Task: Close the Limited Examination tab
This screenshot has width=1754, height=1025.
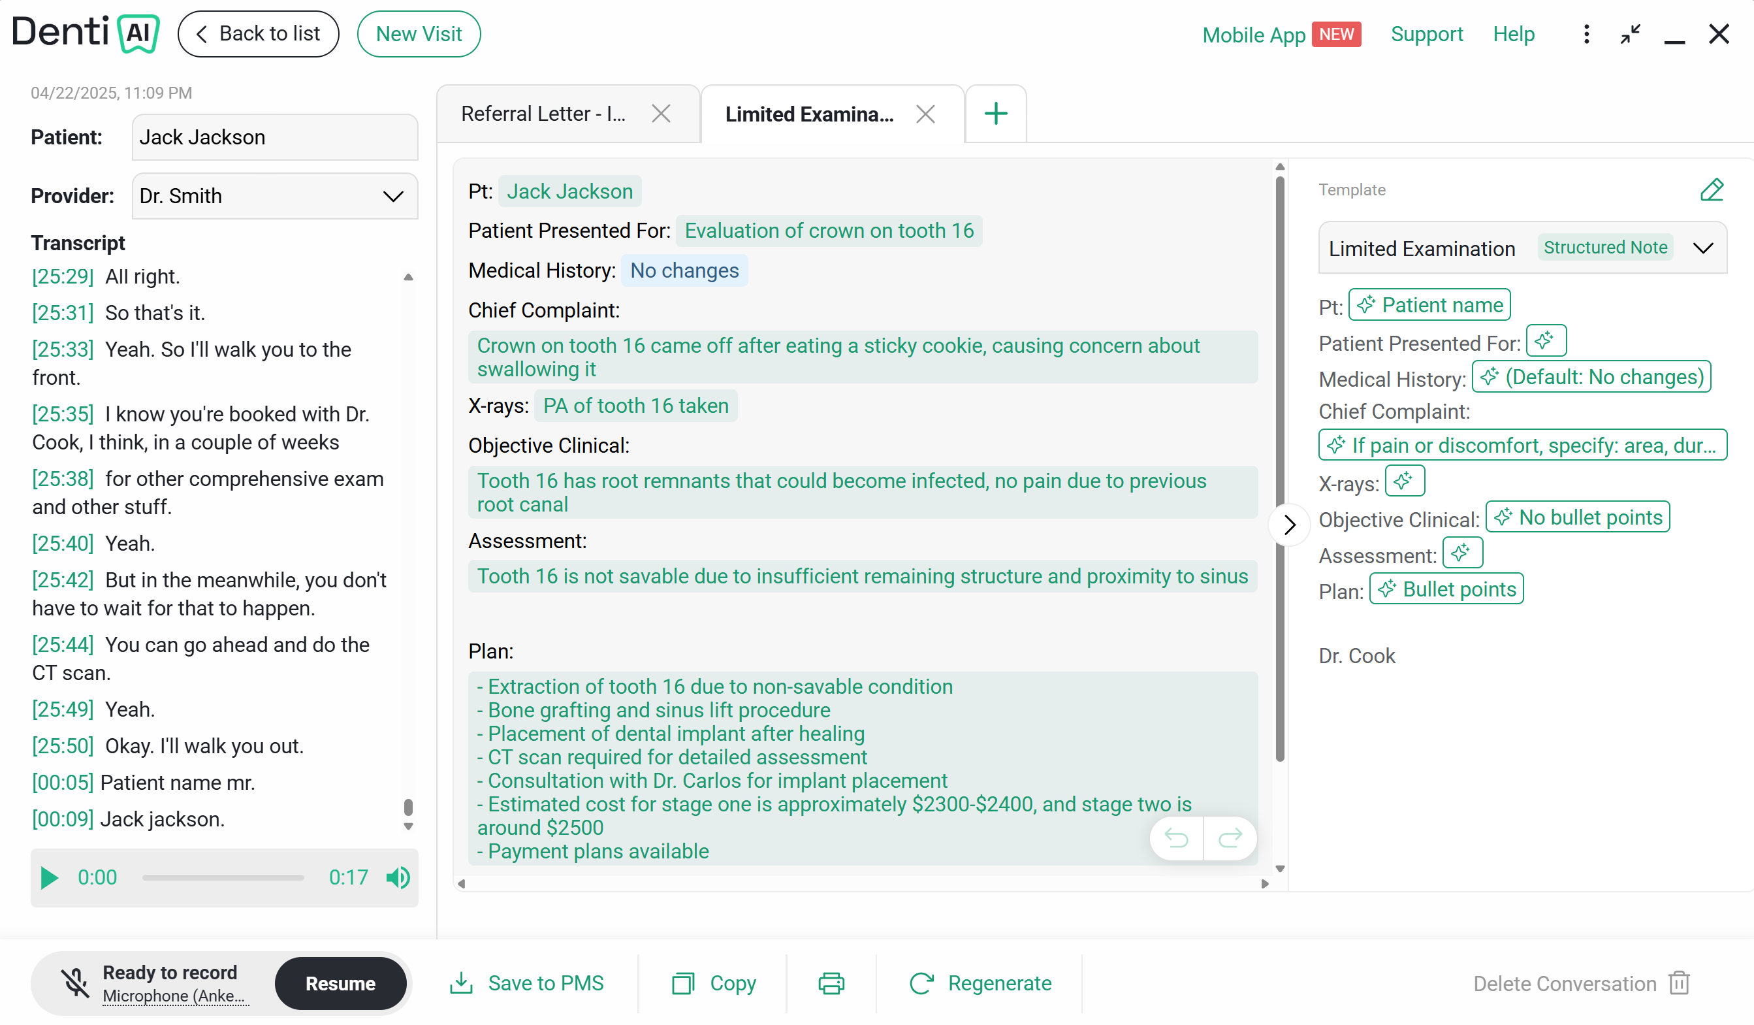Action: coord(925,114)
